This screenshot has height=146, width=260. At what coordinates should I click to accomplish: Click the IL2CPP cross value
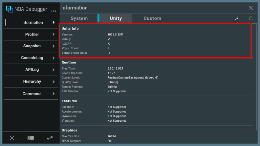109,44
